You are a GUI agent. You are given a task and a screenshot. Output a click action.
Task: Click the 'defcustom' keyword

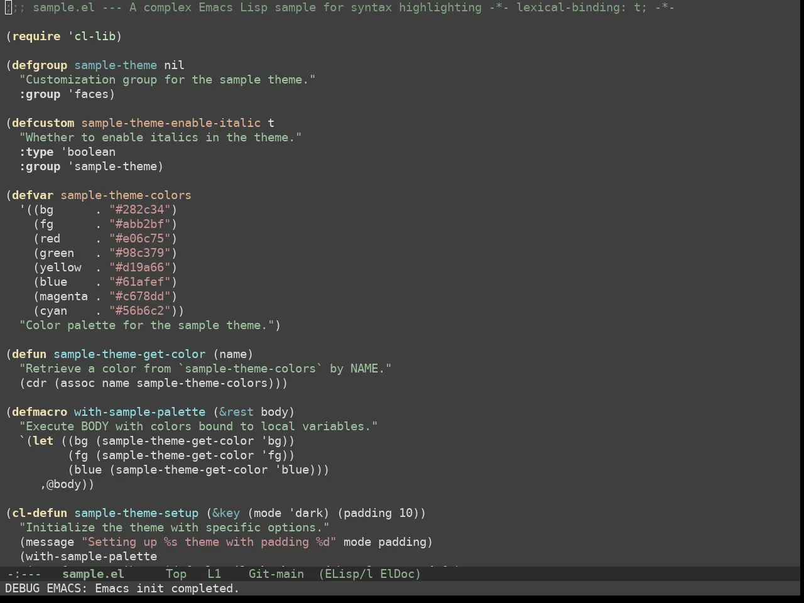(x=43, y=123)
